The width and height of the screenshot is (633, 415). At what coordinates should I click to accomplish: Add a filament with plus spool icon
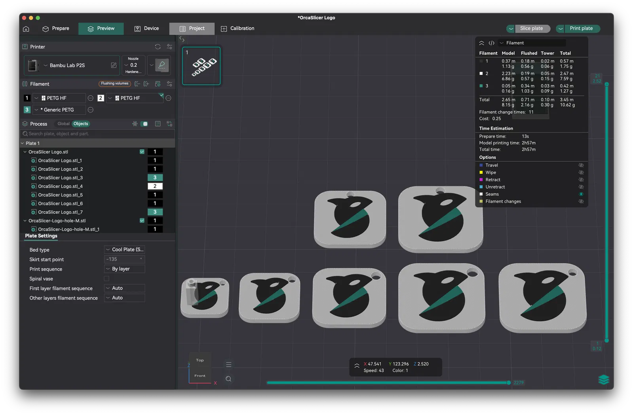[146, 84]
